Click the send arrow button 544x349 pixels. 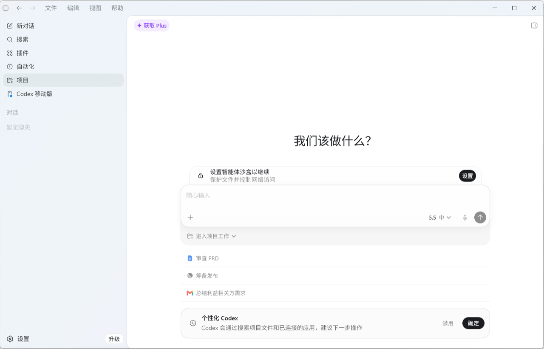[480, 217]
